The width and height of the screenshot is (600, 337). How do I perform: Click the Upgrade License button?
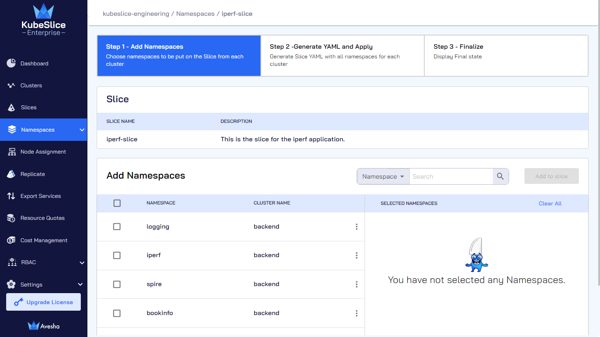(43, 302)
